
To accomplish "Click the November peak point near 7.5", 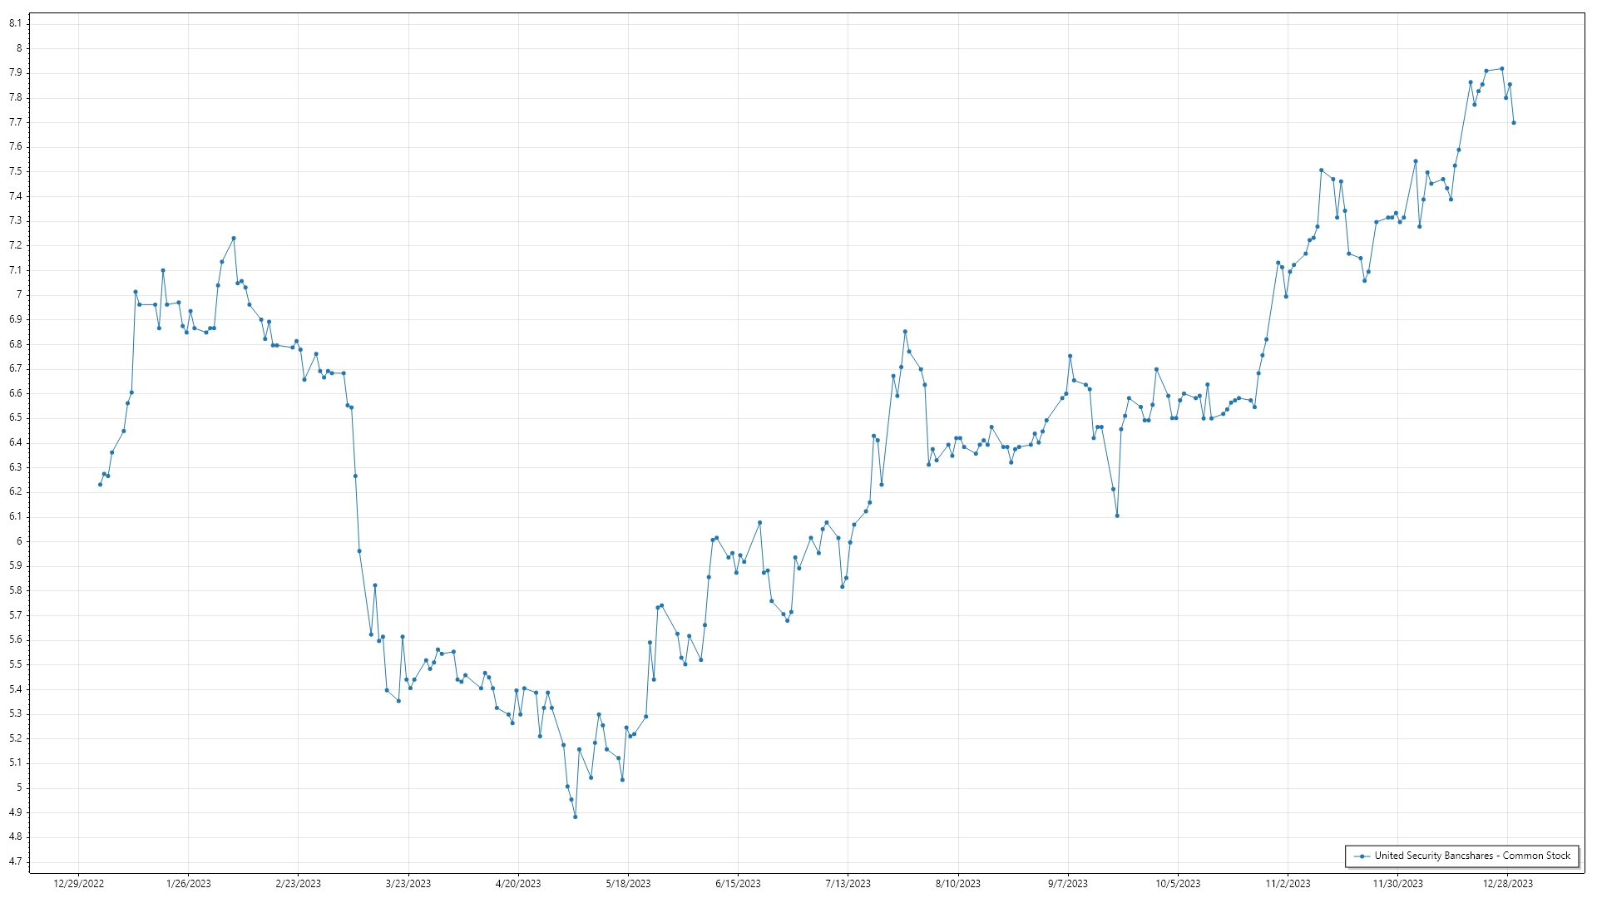I will pyautogui.click(x=1321, y=170).
